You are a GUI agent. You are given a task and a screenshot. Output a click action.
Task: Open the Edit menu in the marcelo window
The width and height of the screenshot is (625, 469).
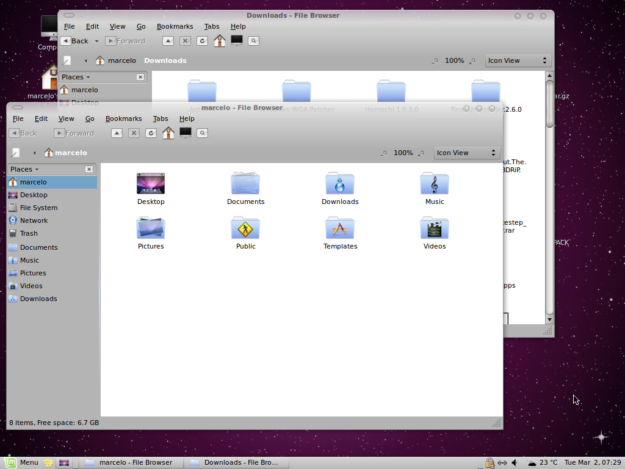click(x=41, y=118)
